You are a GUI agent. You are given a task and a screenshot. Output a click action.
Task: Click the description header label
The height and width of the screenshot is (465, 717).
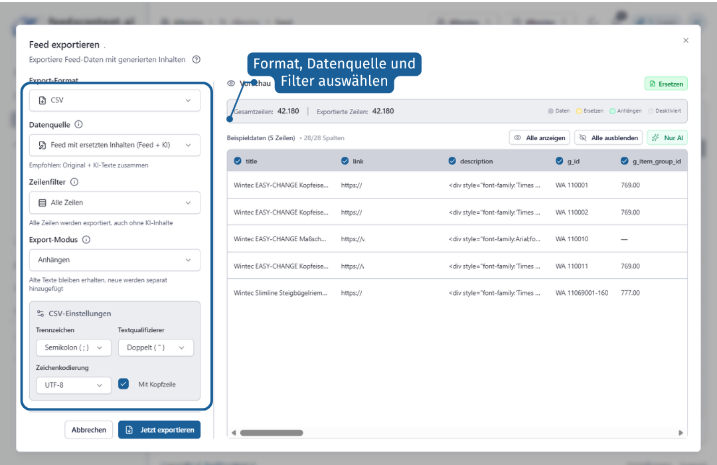coord(477,161)
